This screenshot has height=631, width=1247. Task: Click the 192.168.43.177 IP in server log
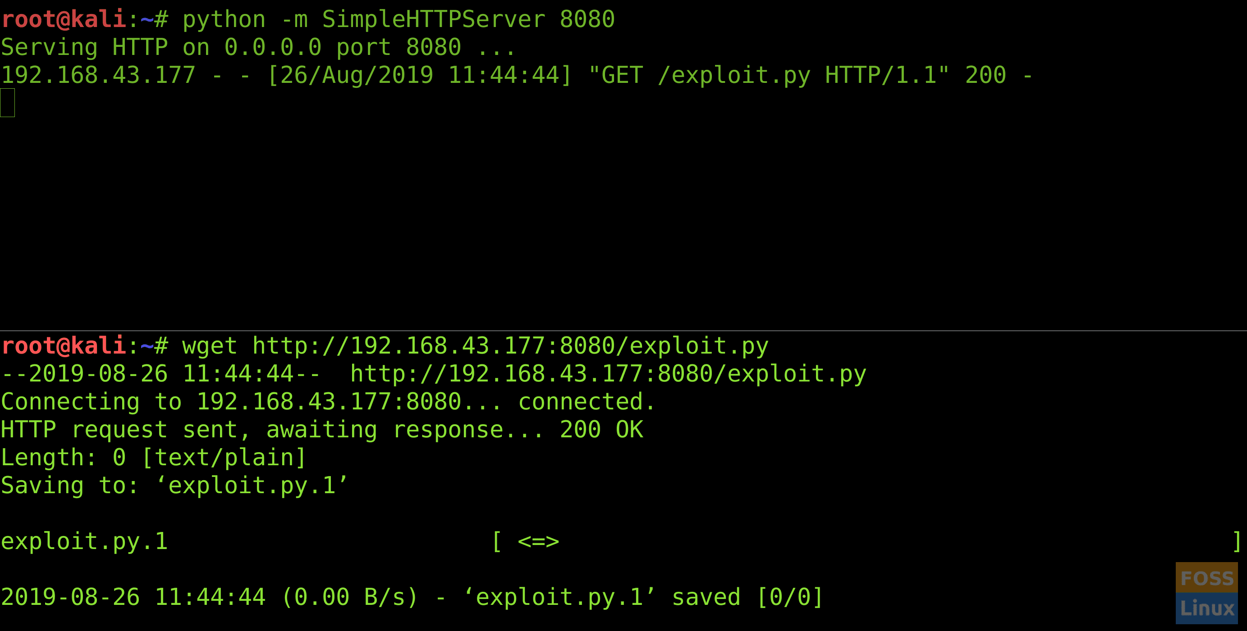tap(98, 75)
